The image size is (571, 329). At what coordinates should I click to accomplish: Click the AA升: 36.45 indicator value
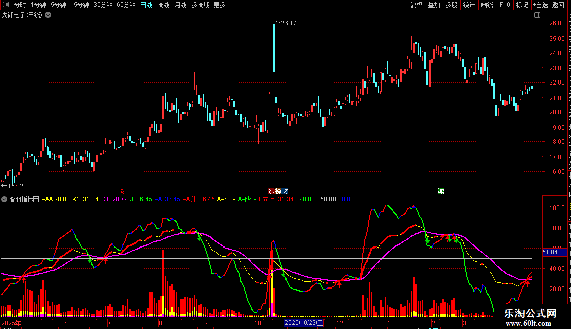(x=199, y=199)
